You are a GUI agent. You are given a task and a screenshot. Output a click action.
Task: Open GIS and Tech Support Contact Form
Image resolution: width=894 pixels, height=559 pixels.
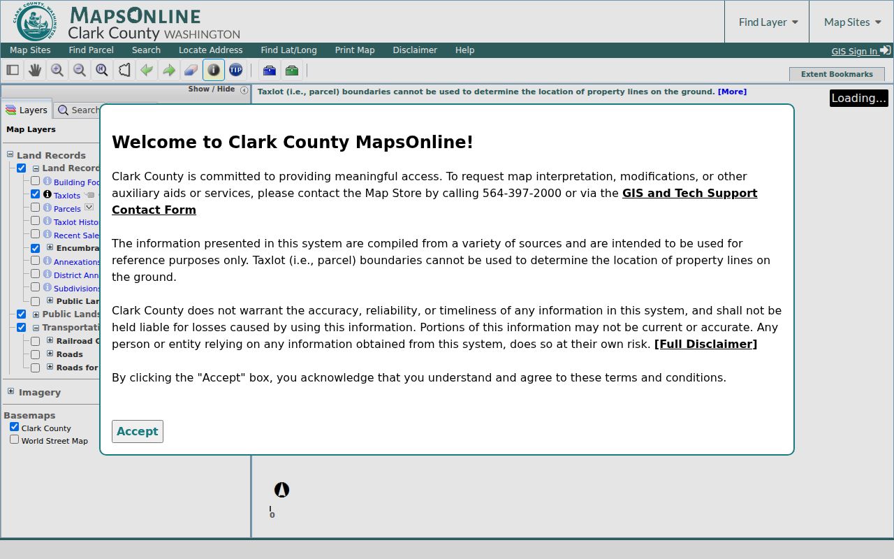tap(434, 201)
